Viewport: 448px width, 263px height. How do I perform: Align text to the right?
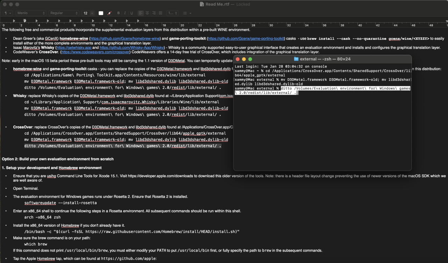(x=154, y=13)
